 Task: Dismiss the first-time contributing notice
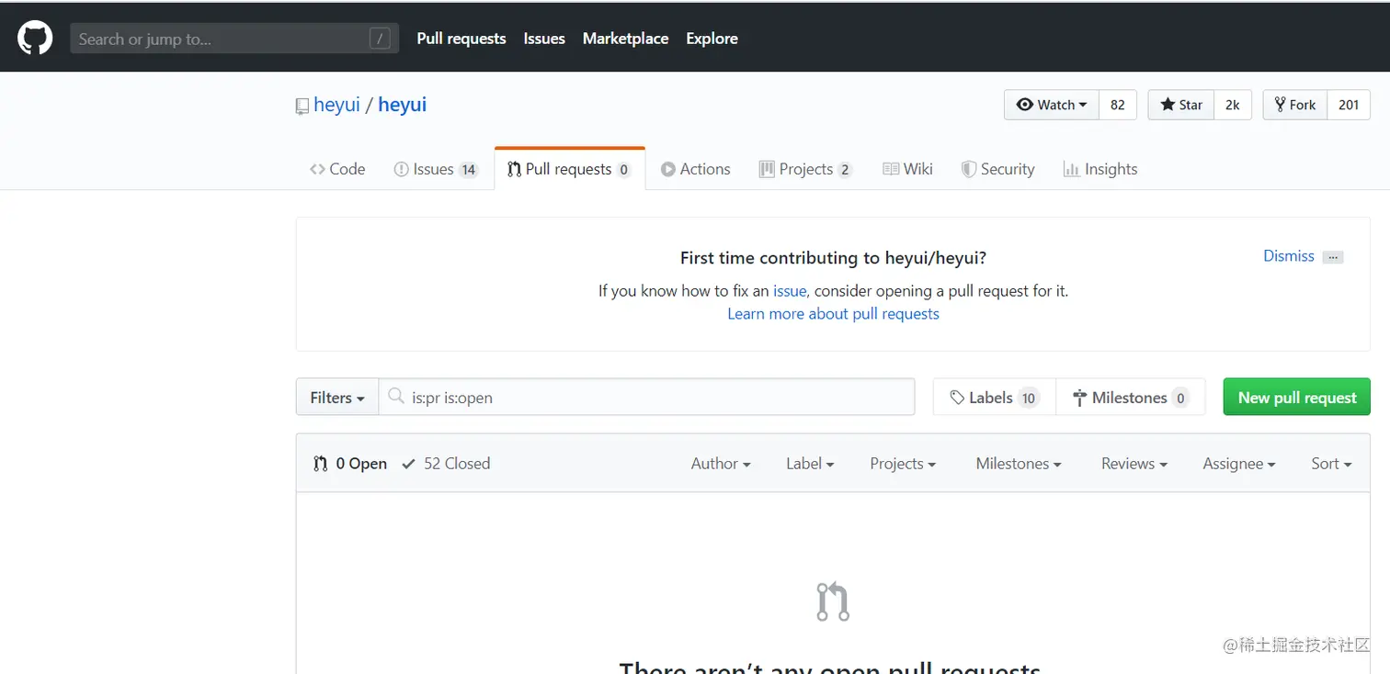(1289, 256)
